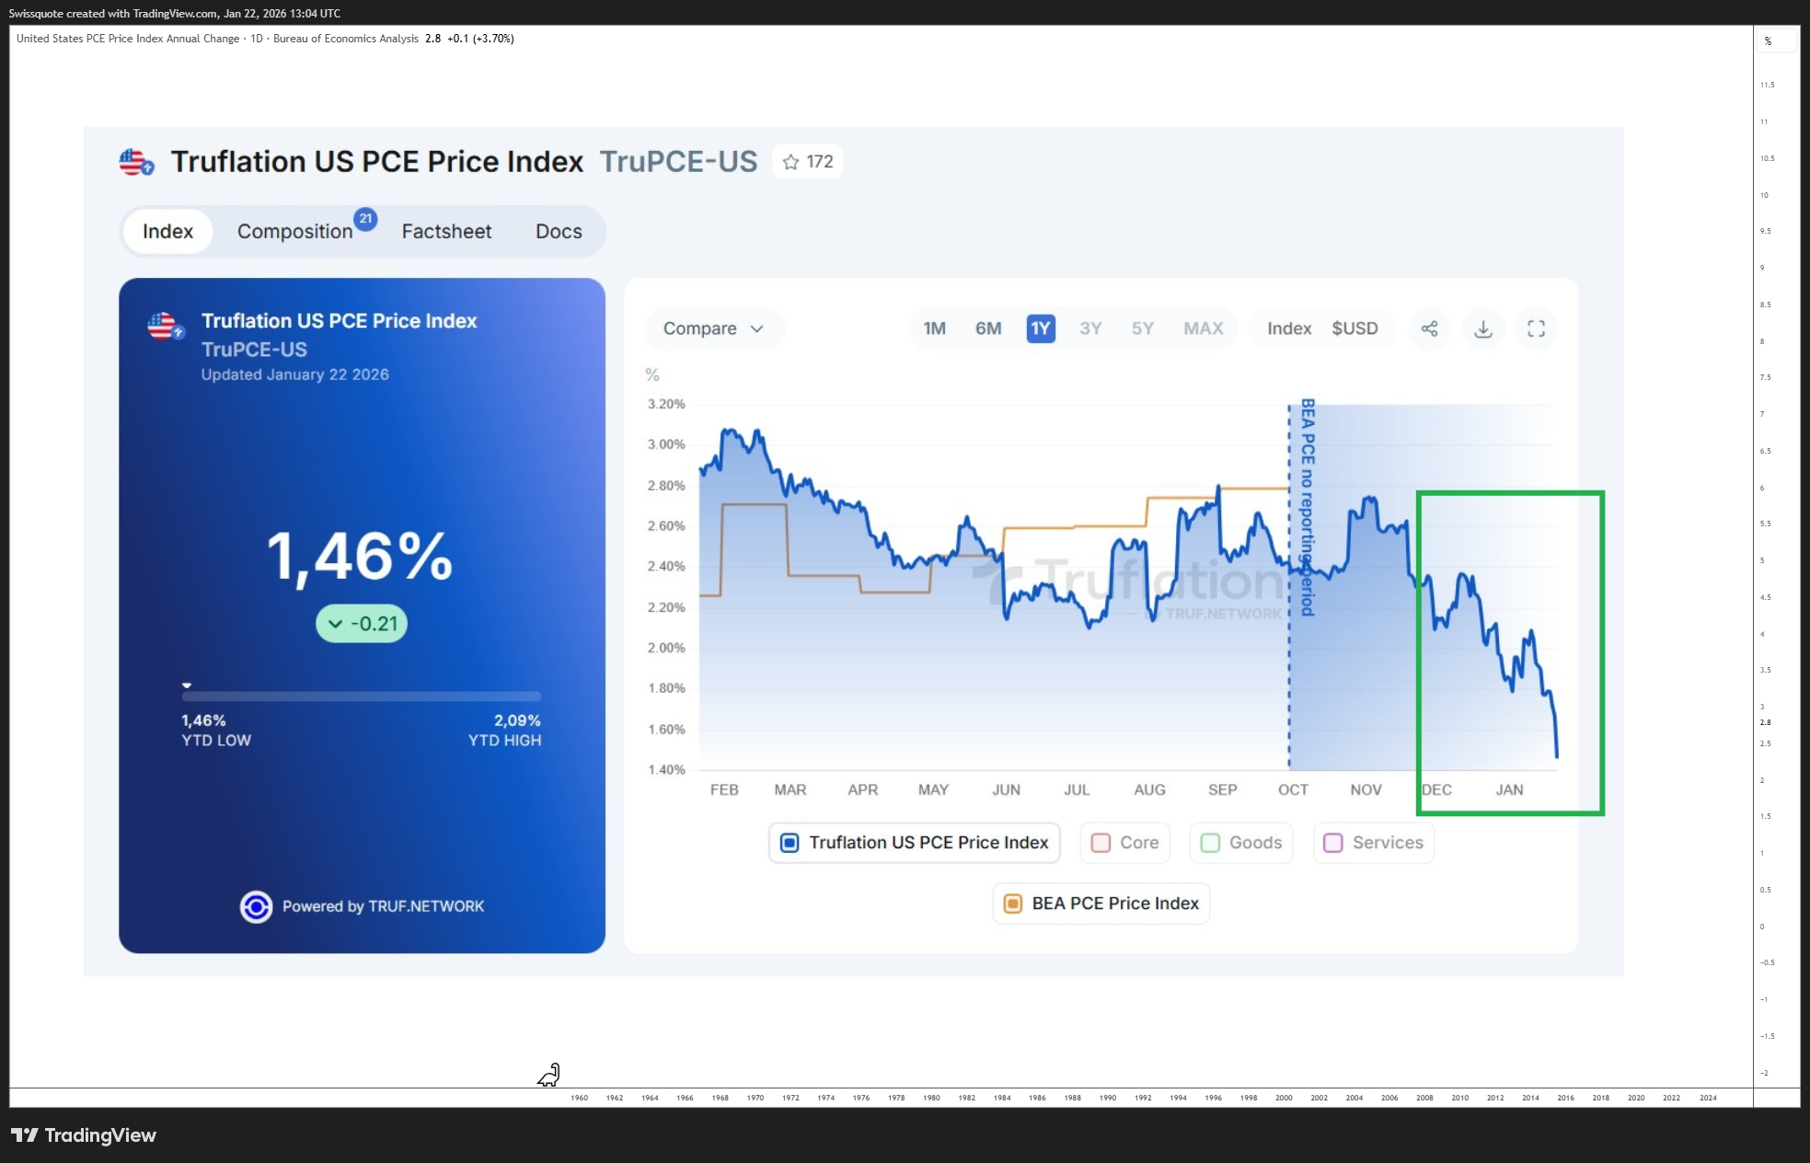Open fullscreen chart view icon
This screenshot has height=1163, width=1810.
1536,328
